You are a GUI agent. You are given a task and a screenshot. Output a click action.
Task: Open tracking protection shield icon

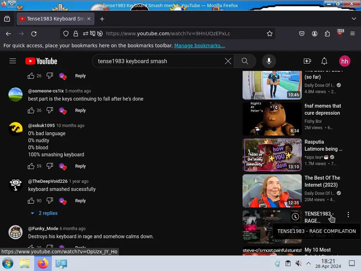(66, 34)
